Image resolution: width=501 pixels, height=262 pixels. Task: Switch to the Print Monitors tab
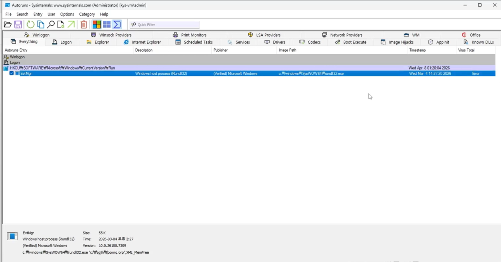[189, 35]
